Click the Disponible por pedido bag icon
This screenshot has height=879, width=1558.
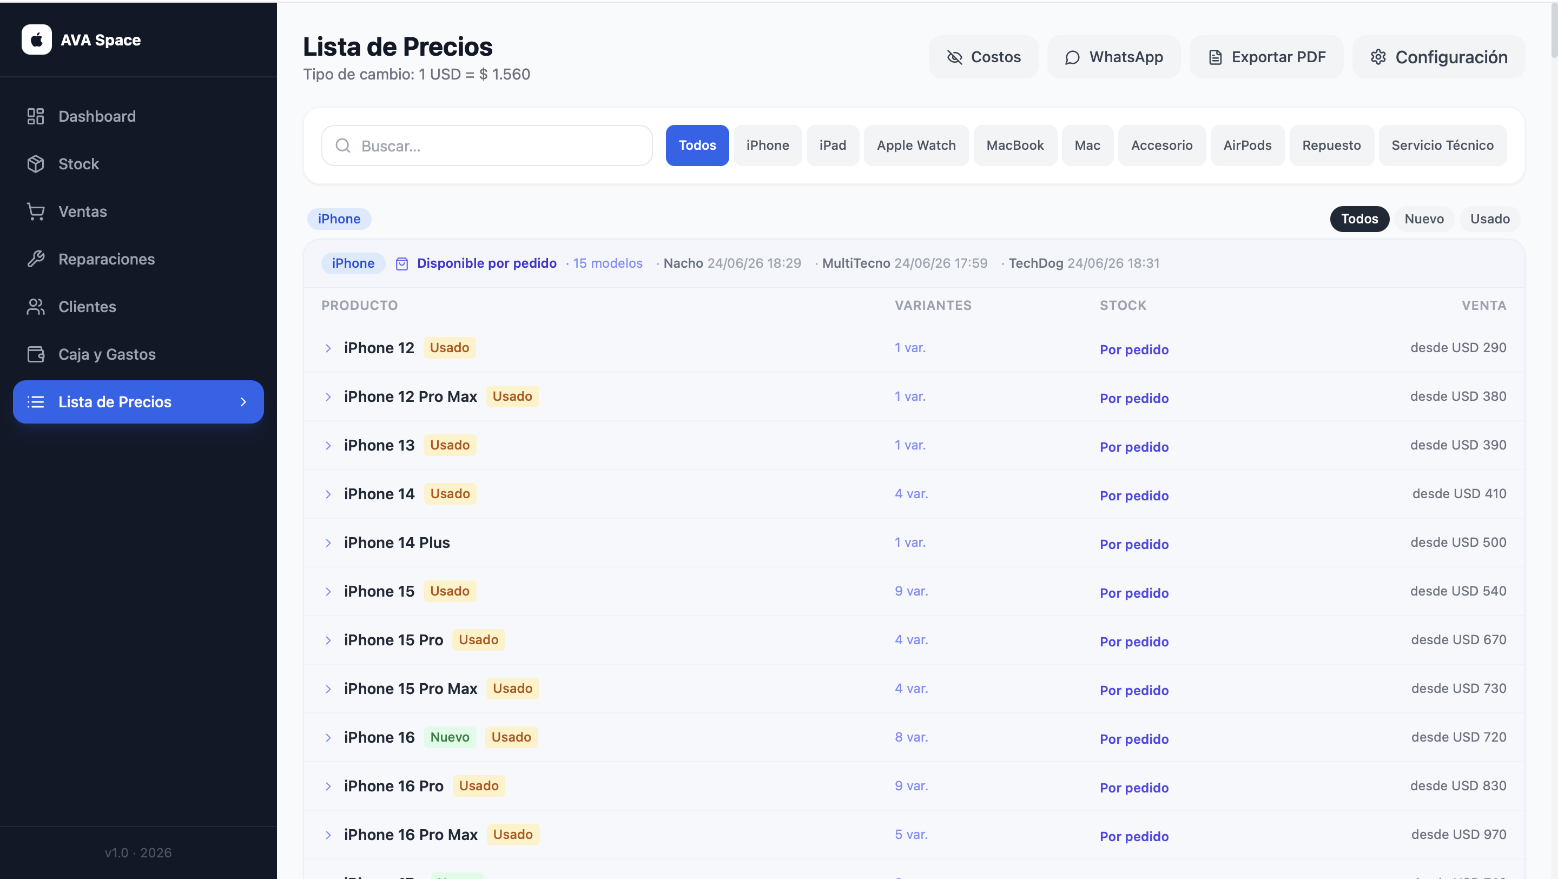coord(401,264)
